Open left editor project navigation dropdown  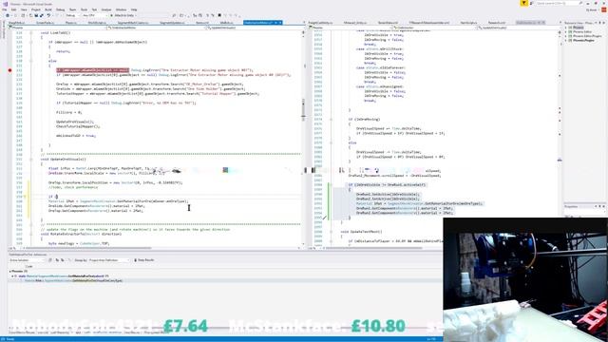(57, 28)
